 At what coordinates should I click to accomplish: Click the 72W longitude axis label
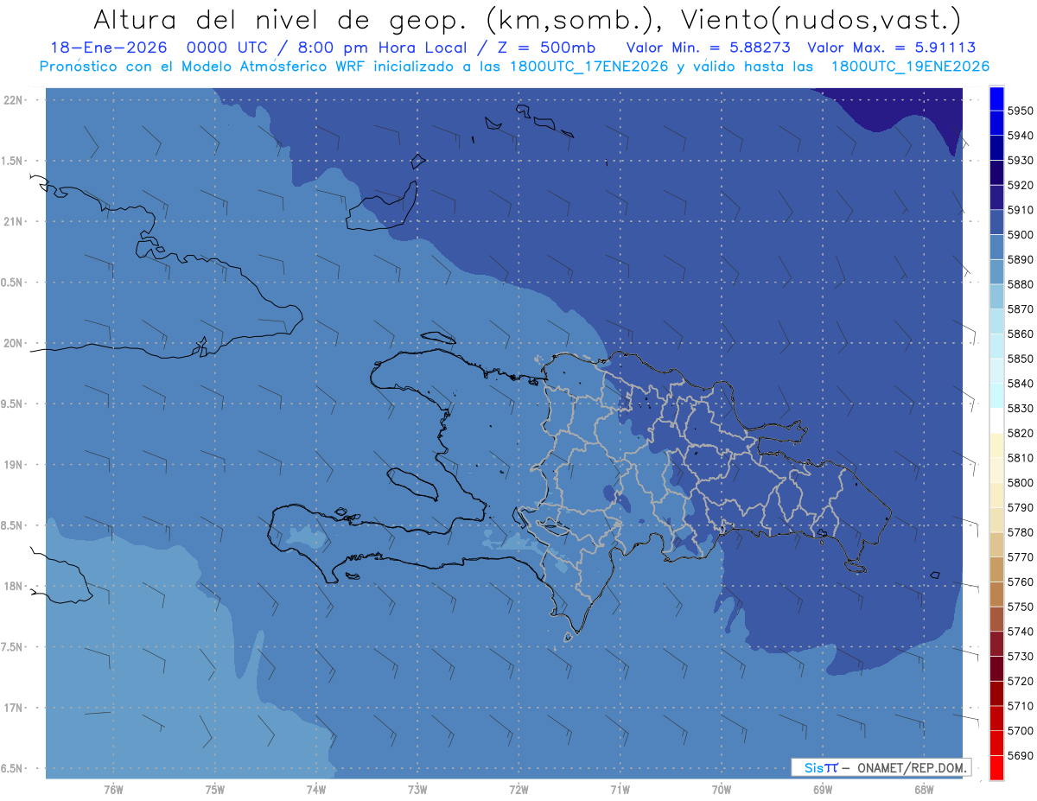pos(519,789)
